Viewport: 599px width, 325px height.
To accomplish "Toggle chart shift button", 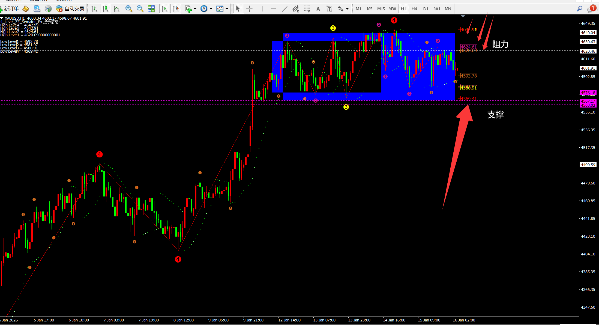I will 176,9.
